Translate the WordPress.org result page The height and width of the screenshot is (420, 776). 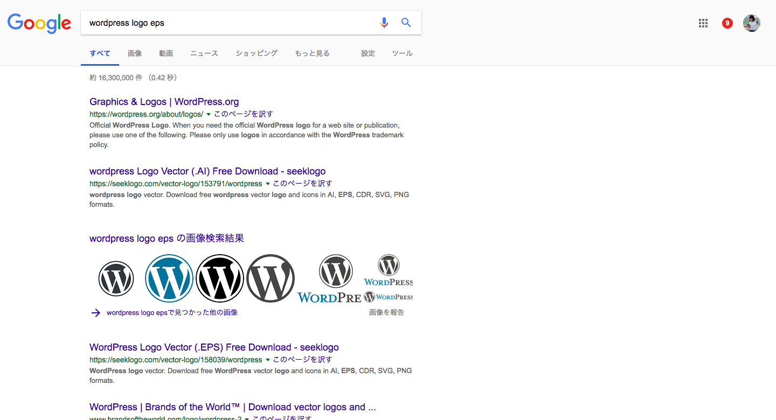244,114
